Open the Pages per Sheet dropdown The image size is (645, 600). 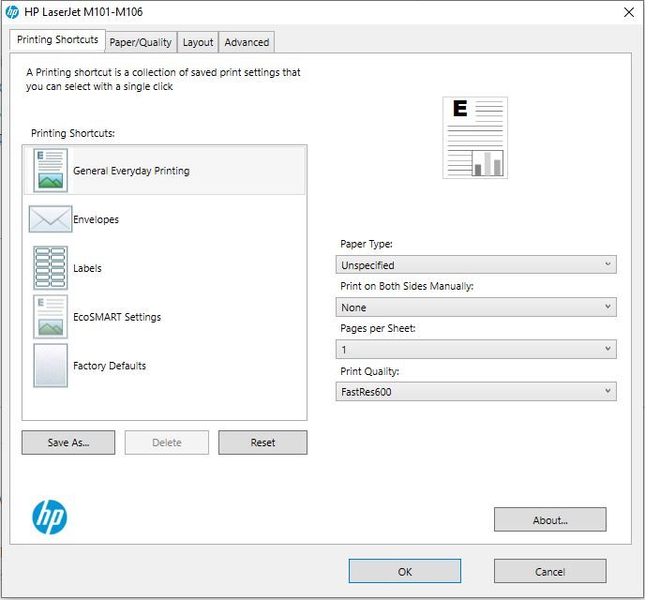pyautogui.click(x=475, y=350)
